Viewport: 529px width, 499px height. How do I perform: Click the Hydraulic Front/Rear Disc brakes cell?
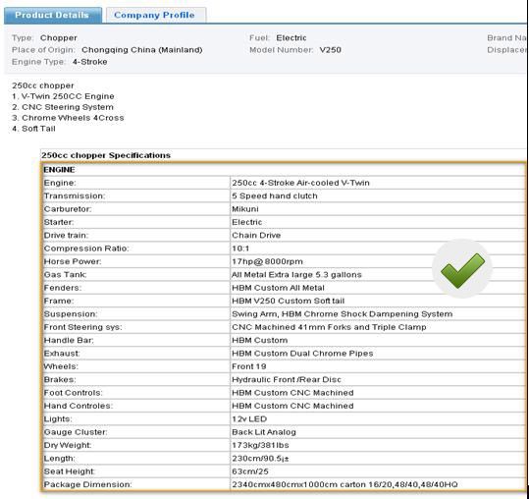click(x=377, y=380)
